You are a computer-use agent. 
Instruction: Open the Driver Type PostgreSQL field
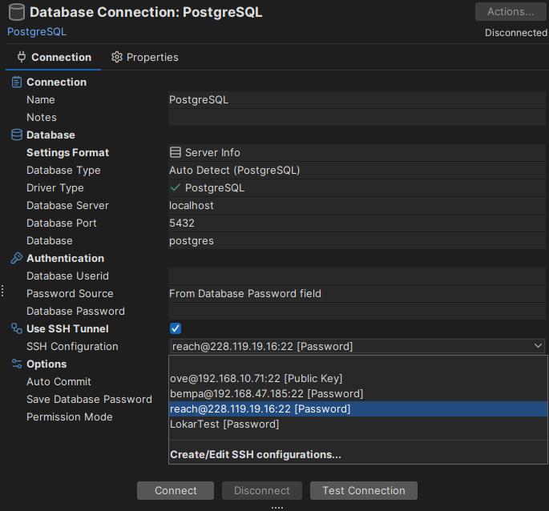357,187
